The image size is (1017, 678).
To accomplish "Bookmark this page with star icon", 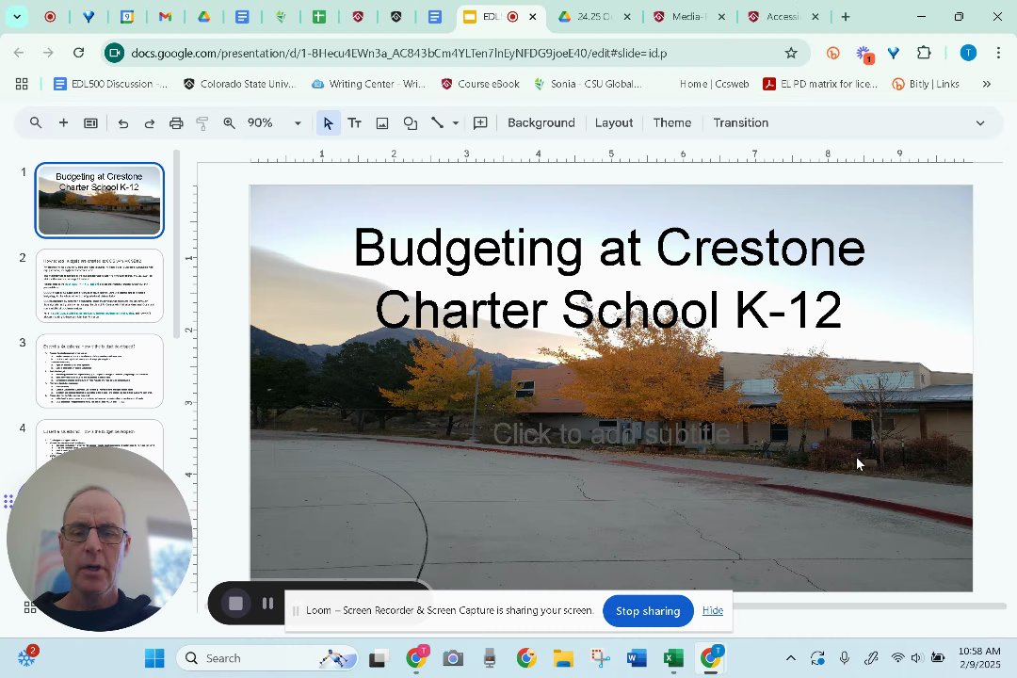I will 791,53.
